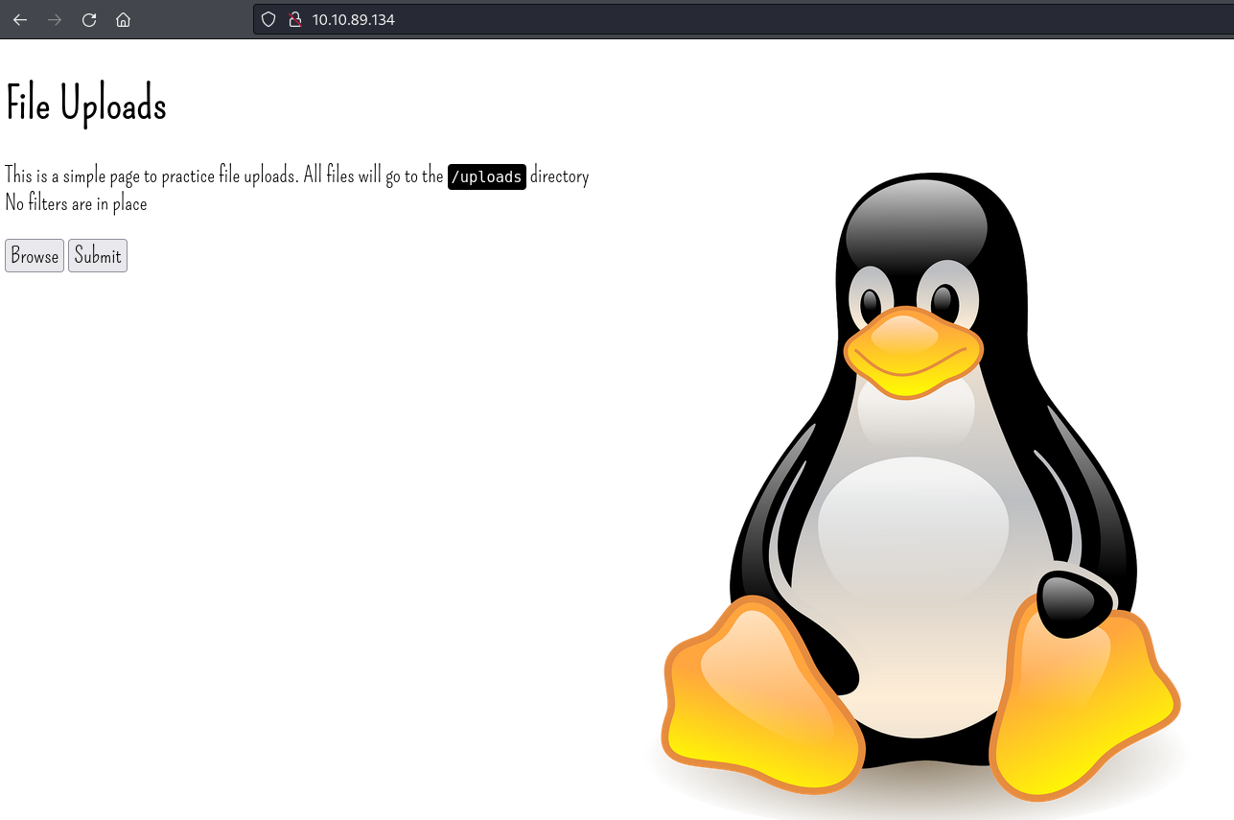Screen dimensions: 1234x820
Task: Click the browser forward arrow
Action: pyautogui.click(x=55, y=19)
